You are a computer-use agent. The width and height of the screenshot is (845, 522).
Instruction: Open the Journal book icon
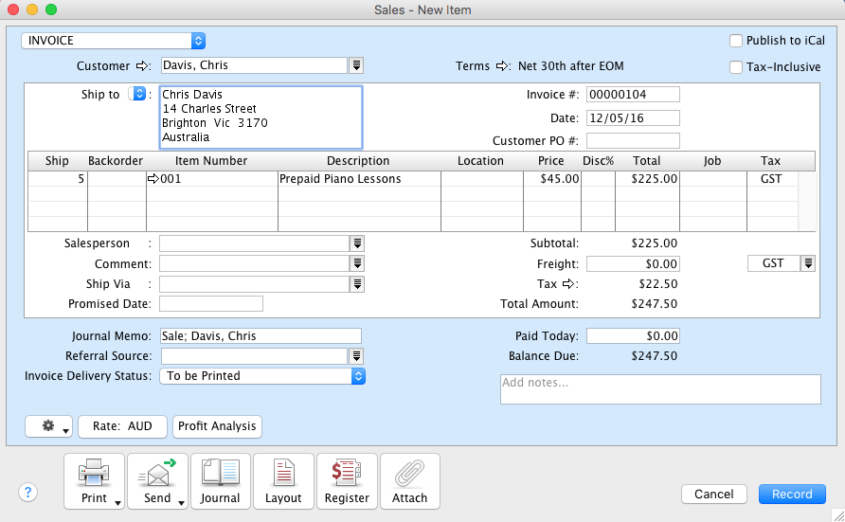[220, 480]
